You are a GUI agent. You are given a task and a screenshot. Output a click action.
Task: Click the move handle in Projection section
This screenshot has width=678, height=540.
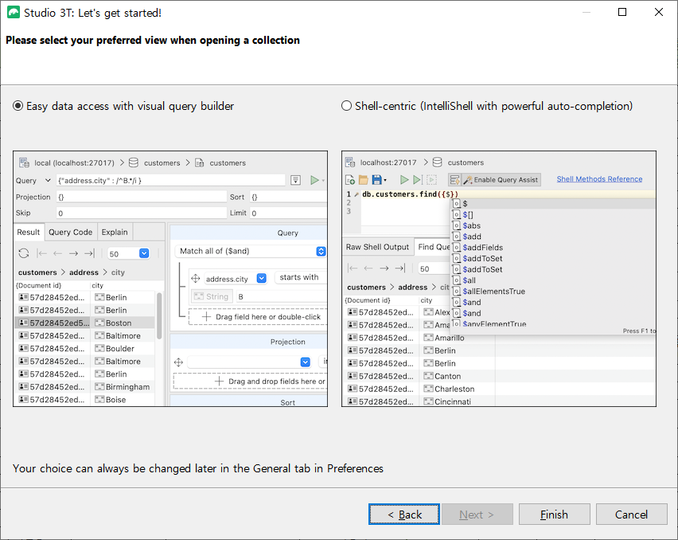coord(178,362)
